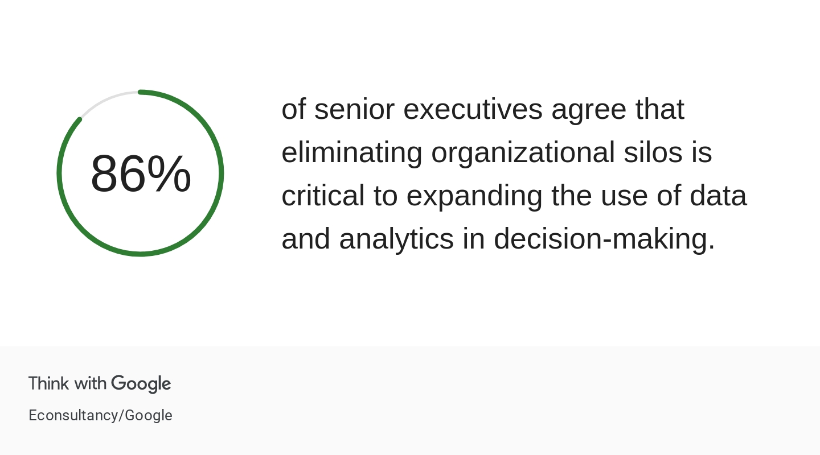This screenshot has height=455, width=820.
Task: Click the Think with Google logo
Action: pyautogui.click(x=100, y=384)
